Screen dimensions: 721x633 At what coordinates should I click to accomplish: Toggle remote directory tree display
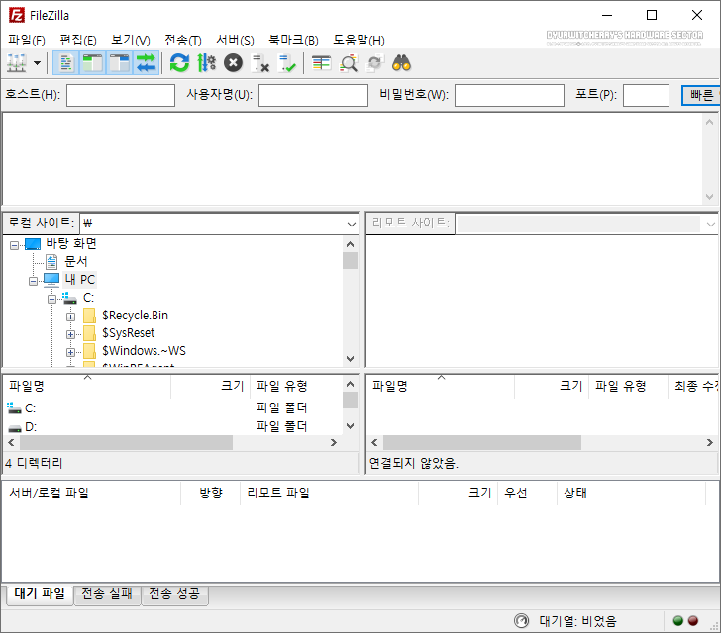[x=119, y=63]
